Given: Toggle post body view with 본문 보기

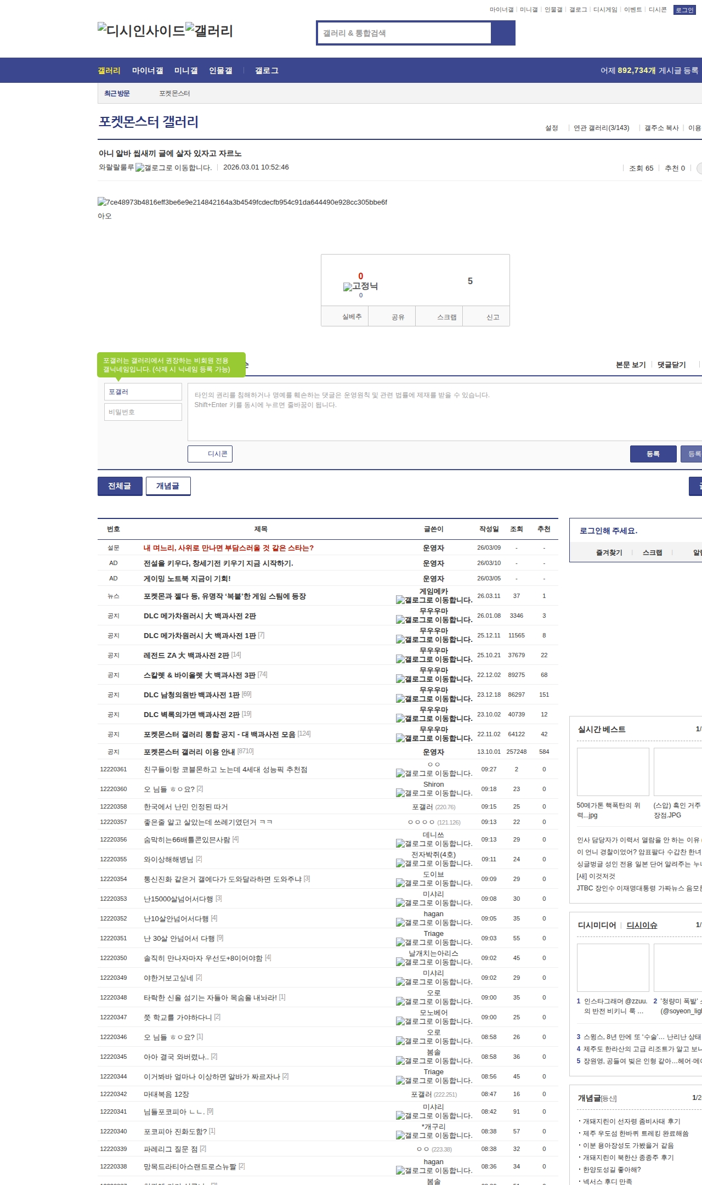Looking at the screenshot, I should pos(631,365).
